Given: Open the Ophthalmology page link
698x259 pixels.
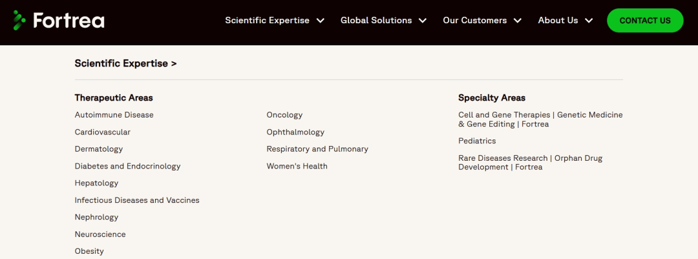Looking at the screenshot, I should point(295,132).
